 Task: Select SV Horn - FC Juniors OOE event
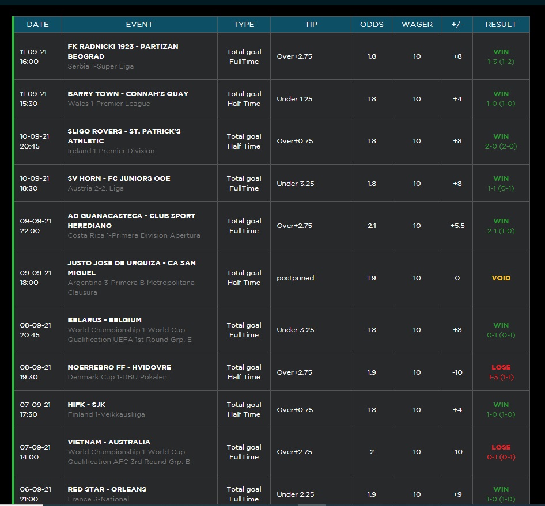click(x=119, y=178)
